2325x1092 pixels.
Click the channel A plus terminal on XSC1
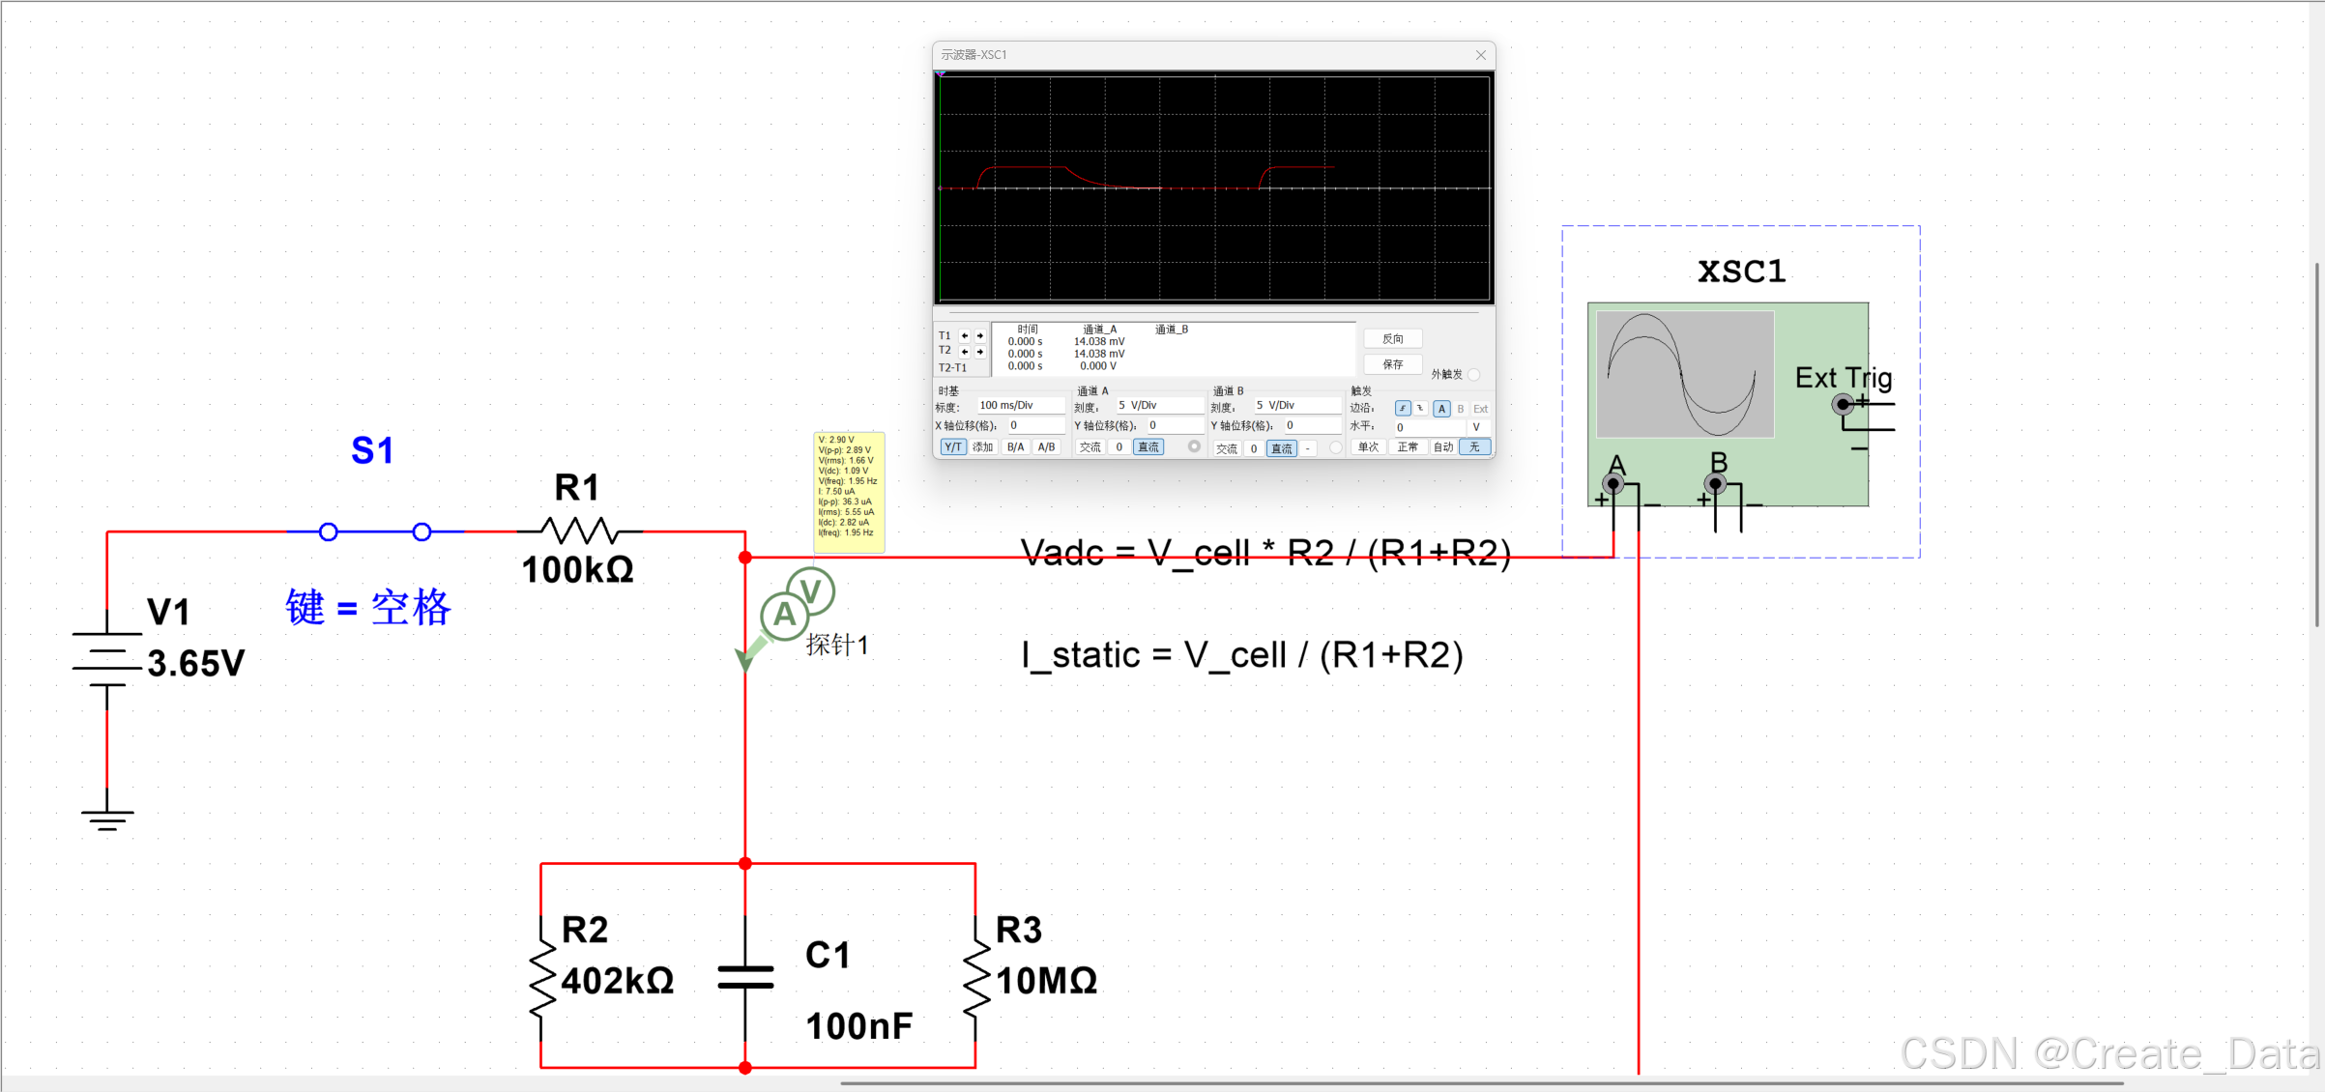click(1613, 483)
